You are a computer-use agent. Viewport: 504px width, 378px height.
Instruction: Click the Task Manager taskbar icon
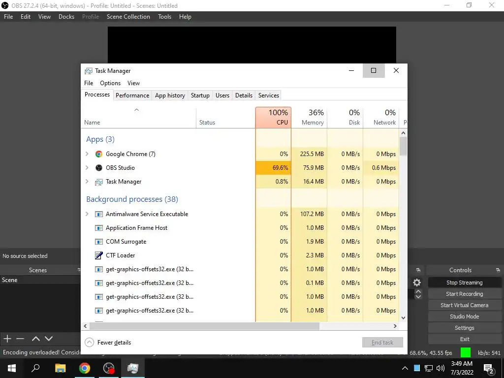pos(133,368)
